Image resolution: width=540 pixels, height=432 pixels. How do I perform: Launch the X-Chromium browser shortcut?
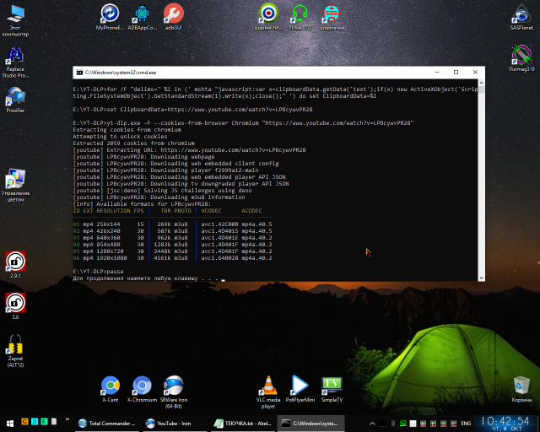(142, 389)
